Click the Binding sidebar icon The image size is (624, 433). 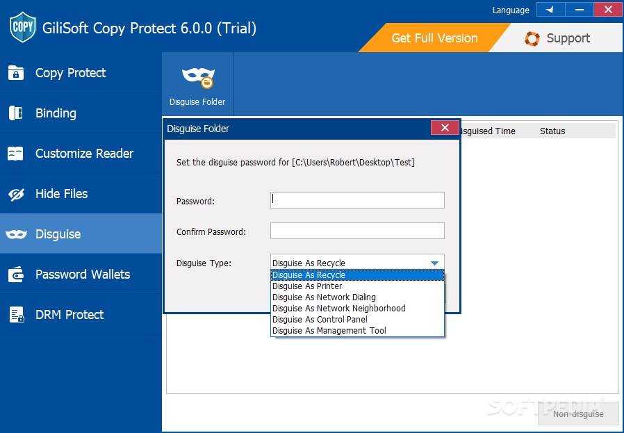coord(16,113)
